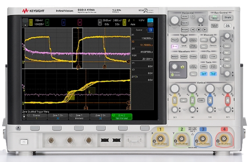The image size is (248, 162).
Task: Click the power button on front panel
Action: (24, 142)
